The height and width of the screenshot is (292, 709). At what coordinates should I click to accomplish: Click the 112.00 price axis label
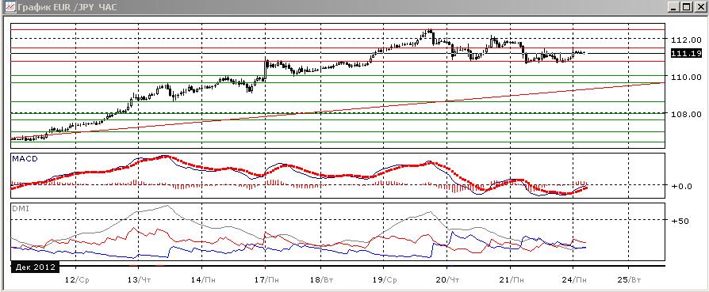[x=686, y=40]
